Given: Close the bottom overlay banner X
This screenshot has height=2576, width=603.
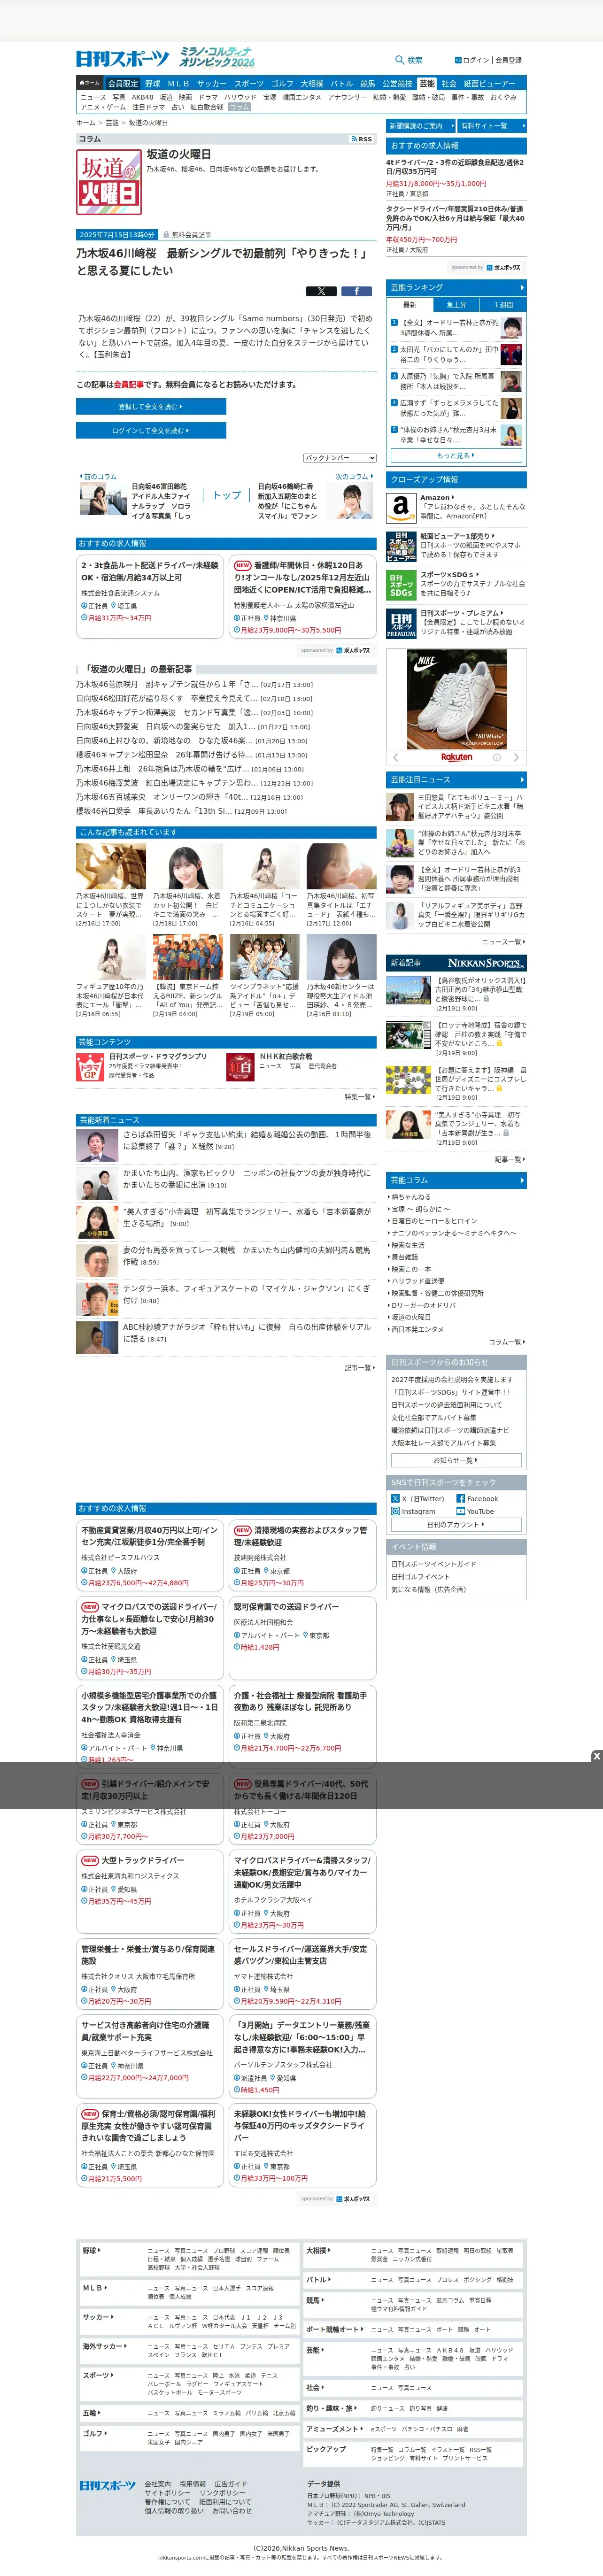Looking at the screenshot, I should [597, 1755].
